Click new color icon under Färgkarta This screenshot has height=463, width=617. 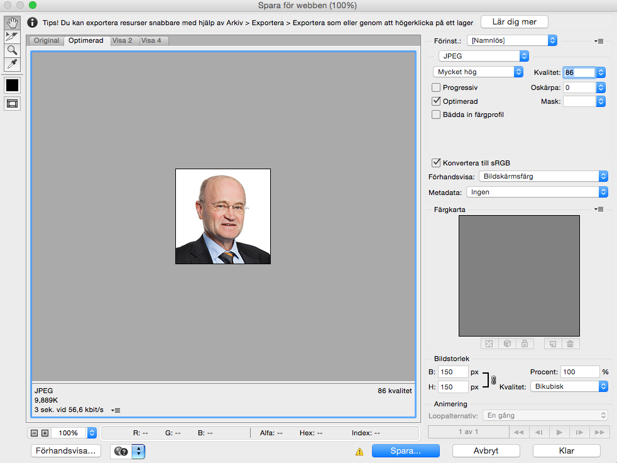pyautogui.click(x=553, y=343)
